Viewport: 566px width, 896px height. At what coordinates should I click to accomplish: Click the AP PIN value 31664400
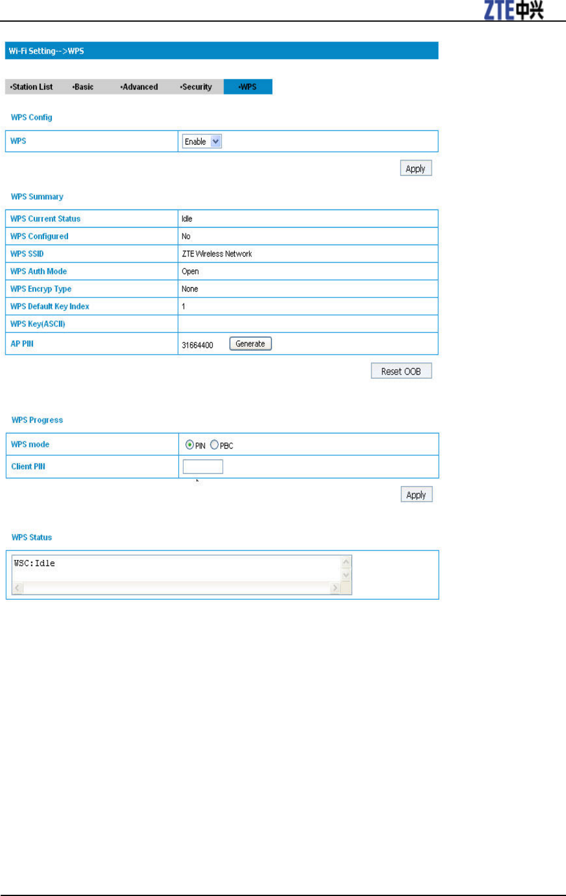pyautogui.click(x=197, y=345)
